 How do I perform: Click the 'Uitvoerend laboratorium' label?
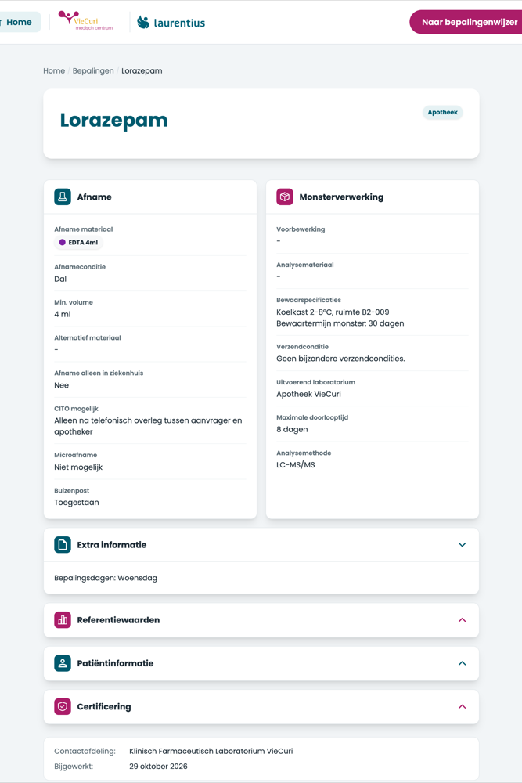[x=316, y=382]
